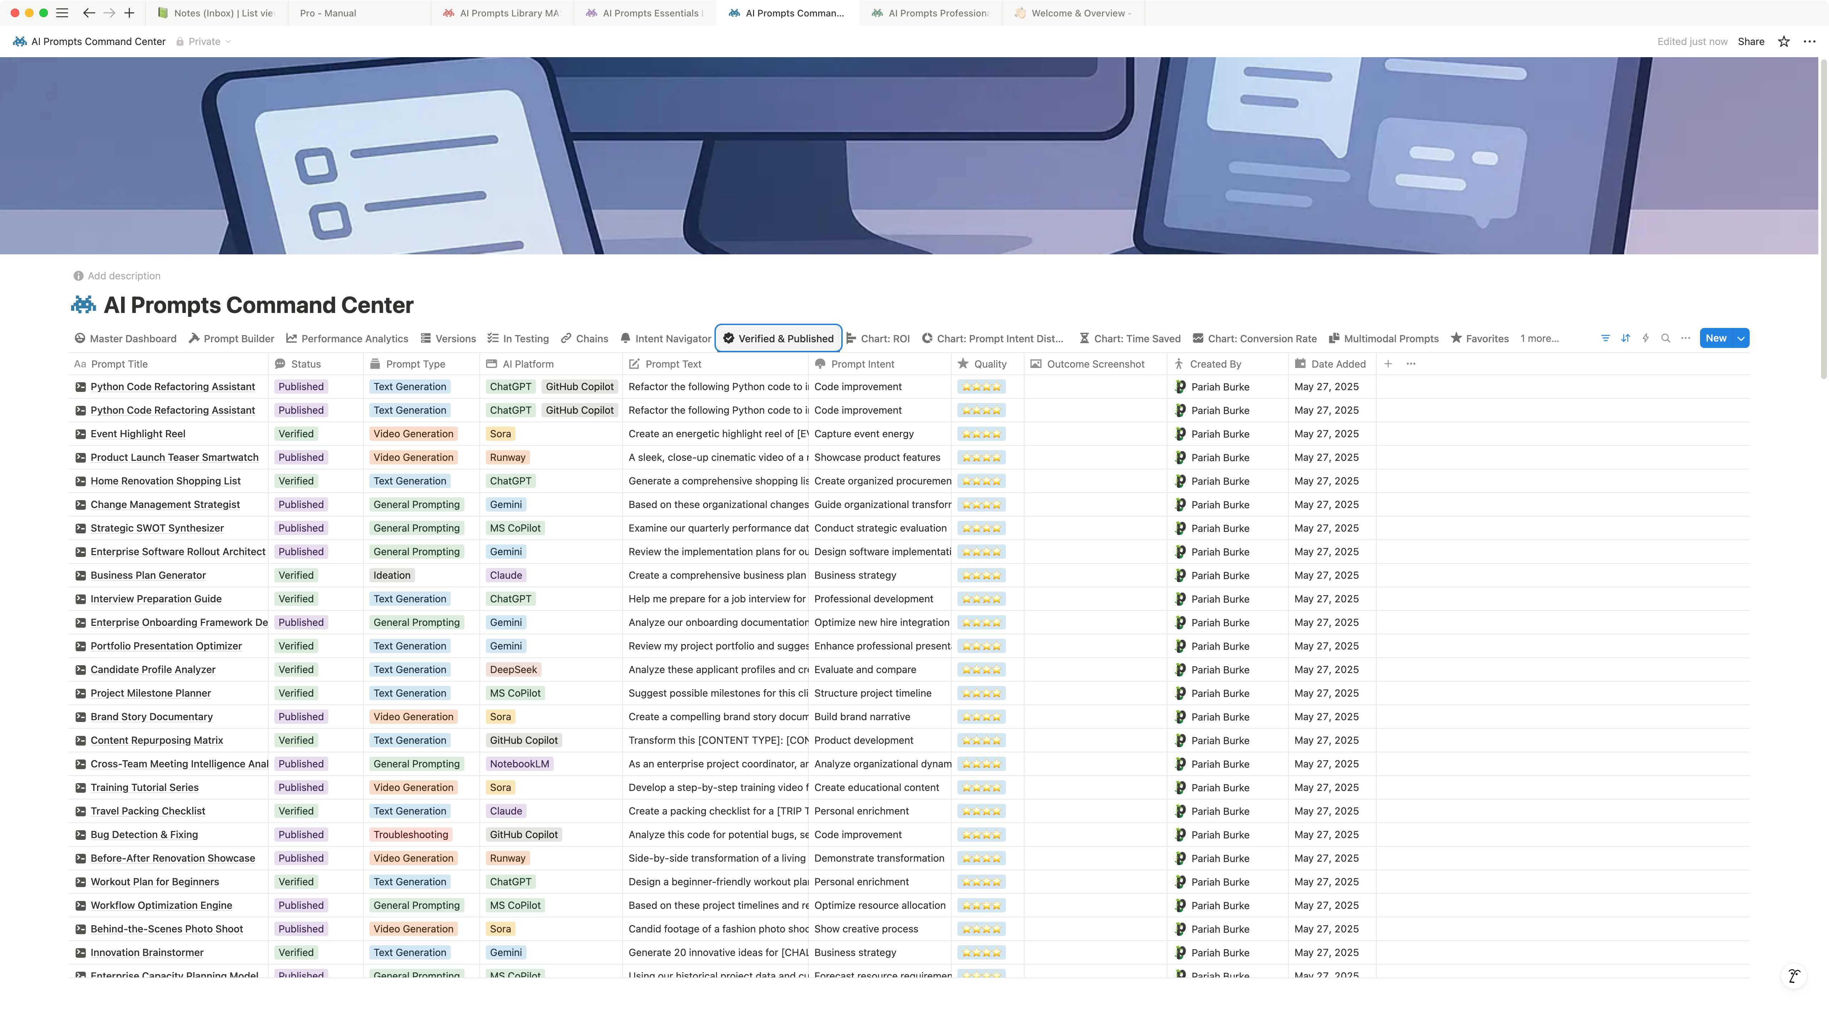Click Add description
1829x1011 pixels.
click(124, 275)
